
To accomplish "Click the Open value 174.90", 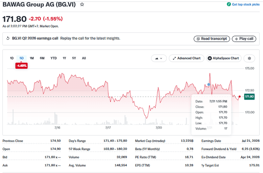I will tap(55, 149).
